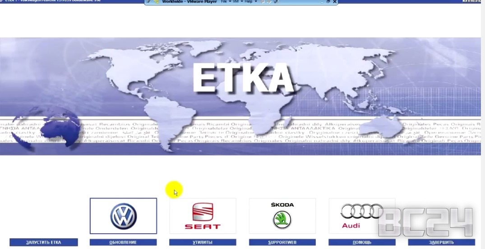The width and height of the screenshot is (485, 249).
Task: Choose the SEAT brand logo
Action: pyautogui.click(x=203, y=216)
